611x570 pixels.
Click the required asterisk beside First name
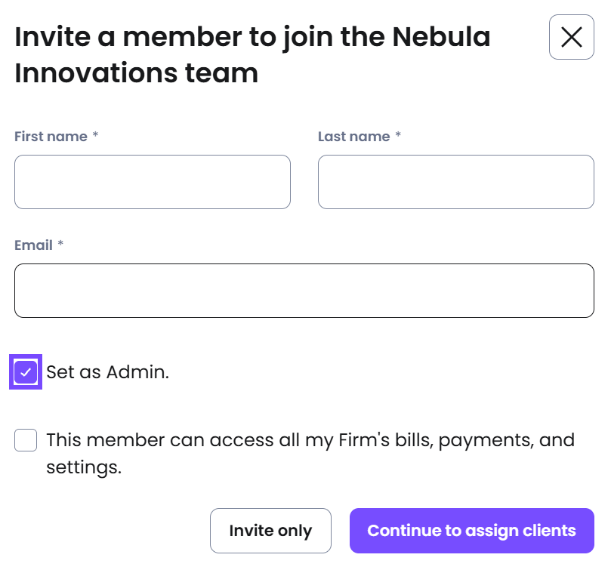pyautogui.click(x=95, y=135)
